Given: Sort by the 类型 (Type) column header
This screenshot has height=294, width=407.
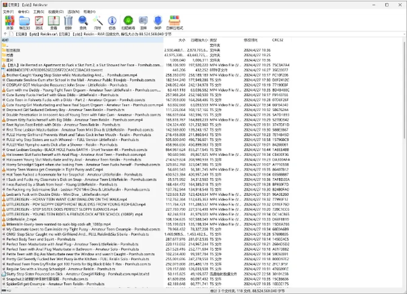Looking at the screenshot, I should (226, 40).
